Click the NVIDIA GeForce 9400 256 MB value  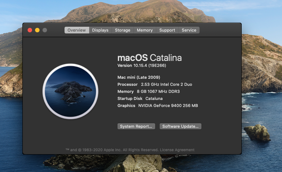tap(168, 106)
